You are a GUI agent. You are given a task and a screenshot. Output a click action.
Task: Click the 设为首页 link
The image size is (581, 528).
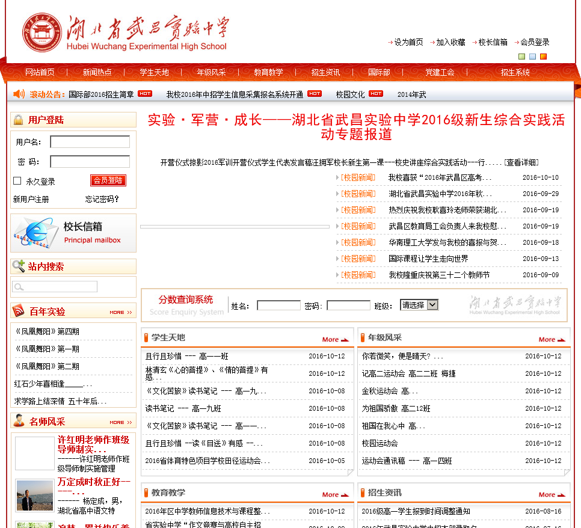click(x=408, y=42)
